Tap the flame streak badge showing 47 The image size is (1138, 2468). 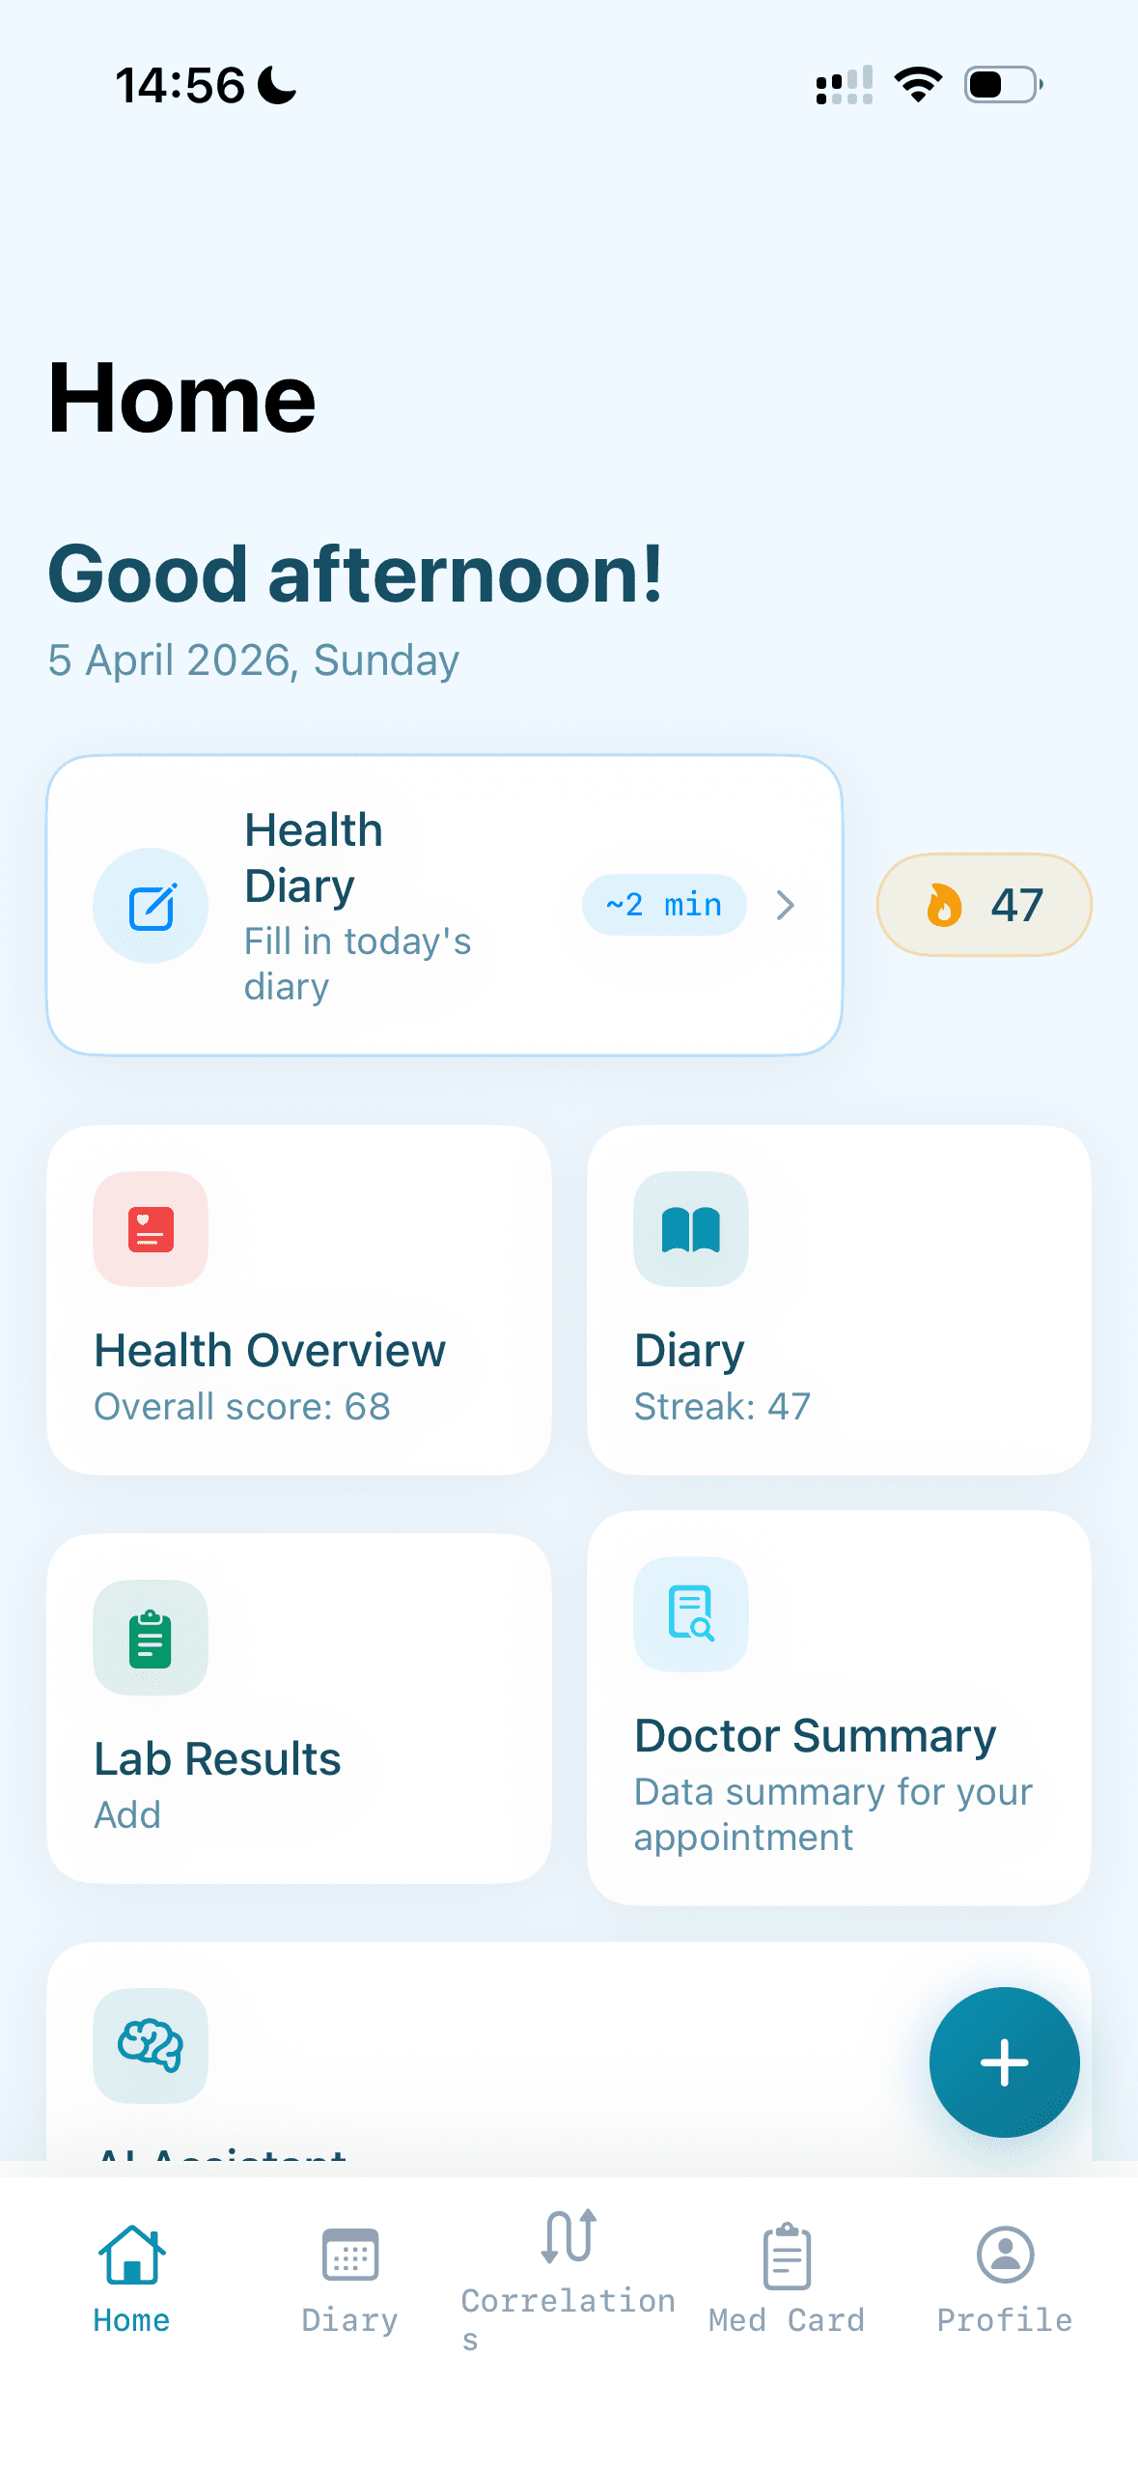coord(984,905)
